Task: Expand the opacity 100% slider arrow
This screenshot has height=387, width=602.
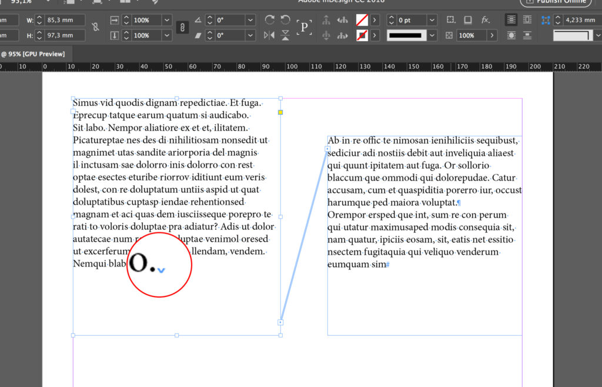Action: (492, 35)
